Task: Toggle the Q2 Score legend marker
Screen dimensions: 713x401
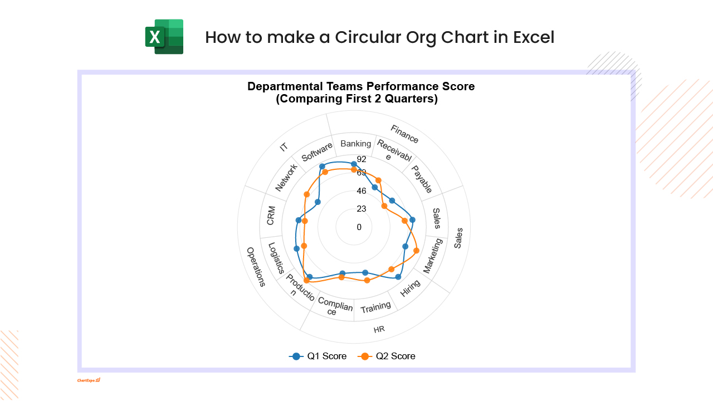Action: pyautogui.click(x=365, y=356)
